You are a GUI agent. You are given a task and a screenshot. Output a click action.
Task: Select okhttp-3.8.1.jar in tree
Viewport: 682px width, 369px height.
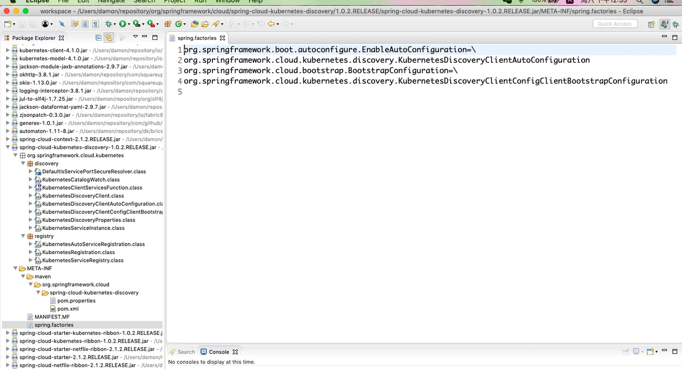(39, 74)
